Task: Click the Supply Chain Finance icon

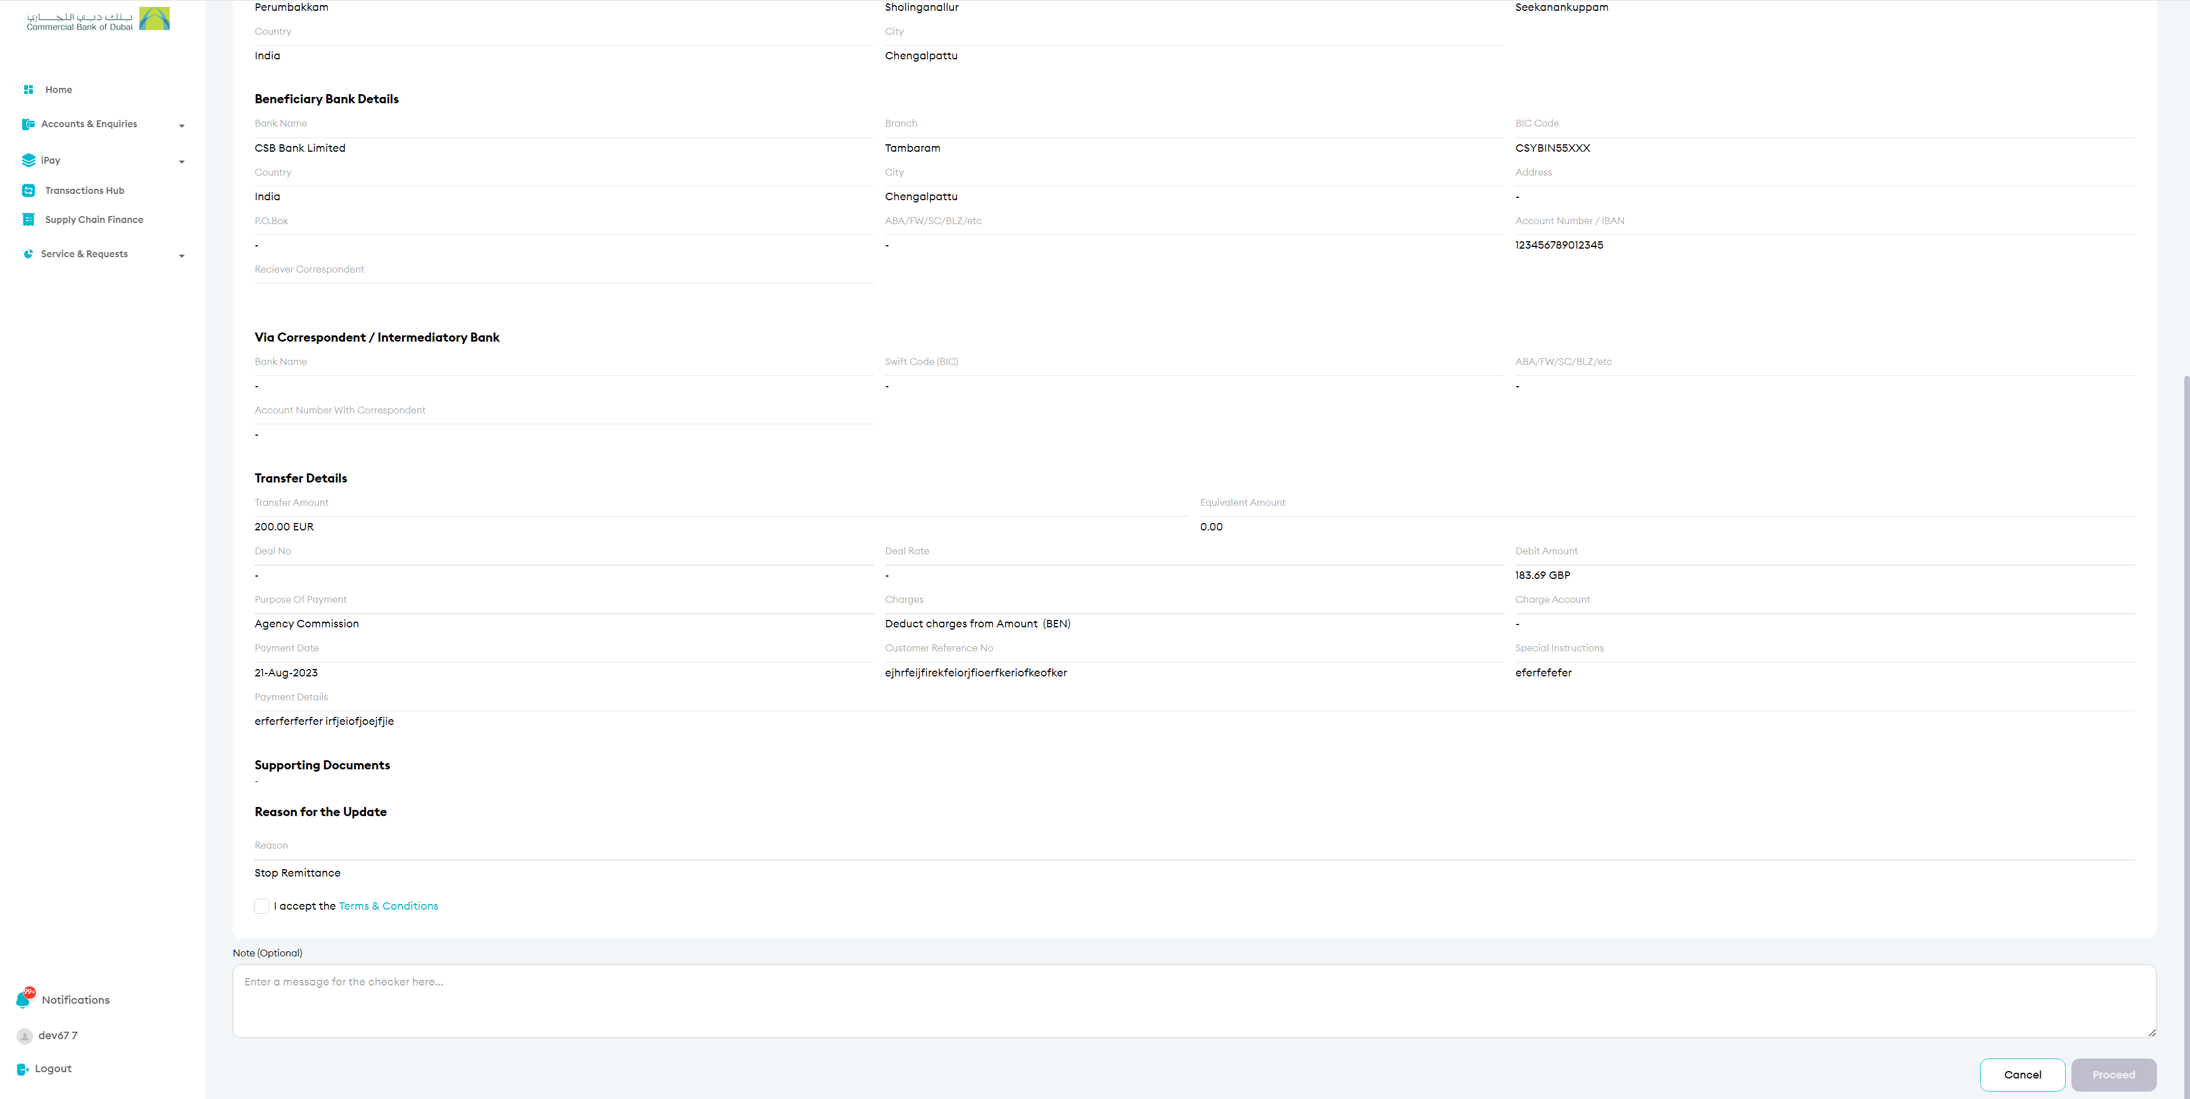Action: click(28, 220)
